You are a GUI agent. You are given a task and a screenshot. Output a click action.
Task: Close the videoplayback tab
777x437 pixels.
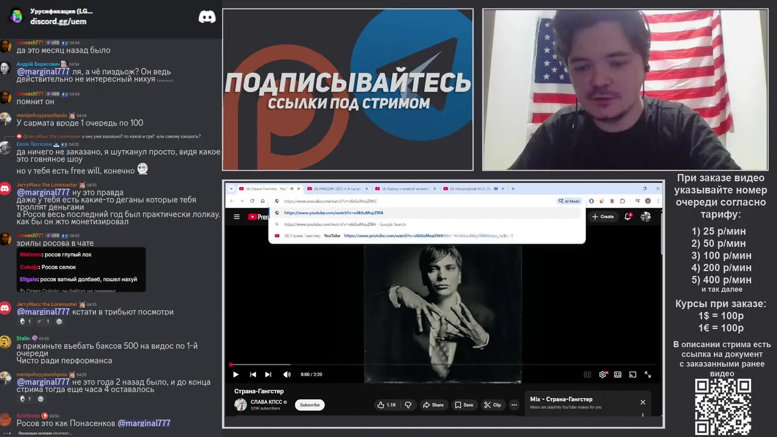[x=503, y=189]
